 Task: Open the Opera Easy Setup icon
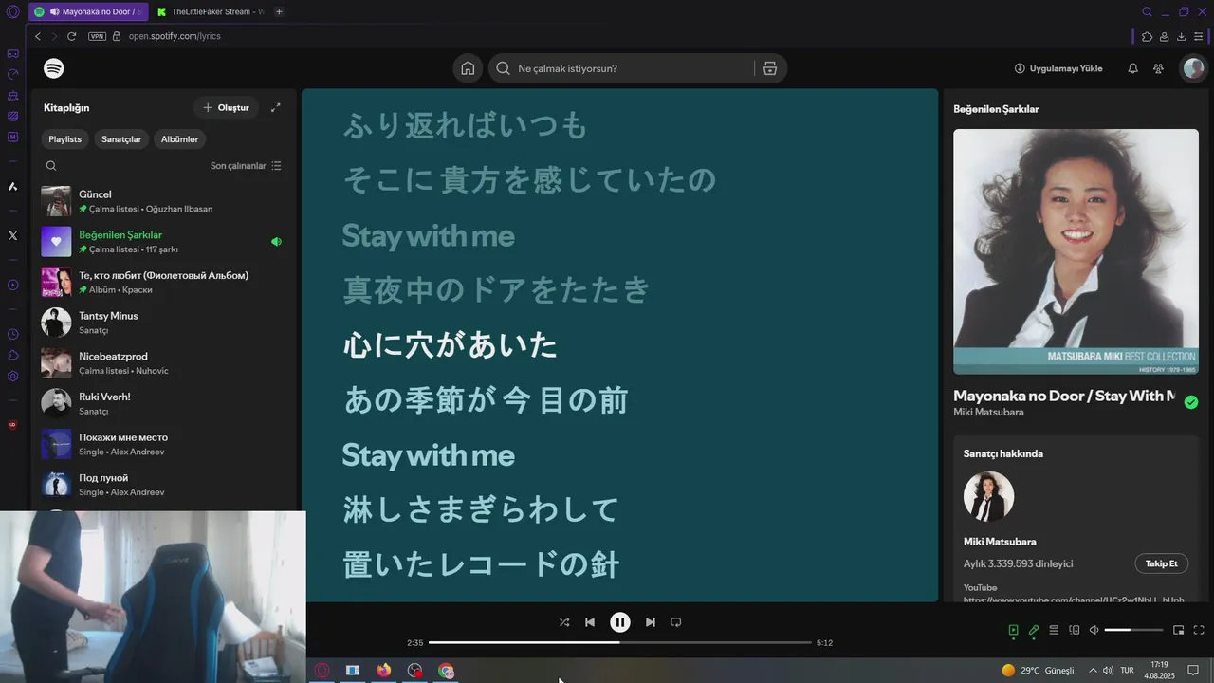click(x=1199, y=36)
